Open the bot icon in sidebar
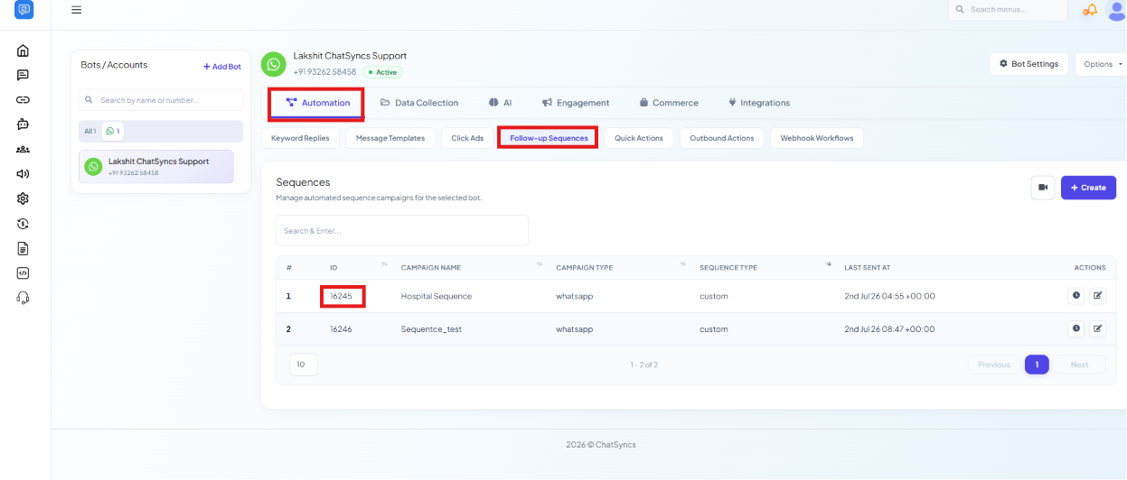1127x480 pixels. point(23,125)
